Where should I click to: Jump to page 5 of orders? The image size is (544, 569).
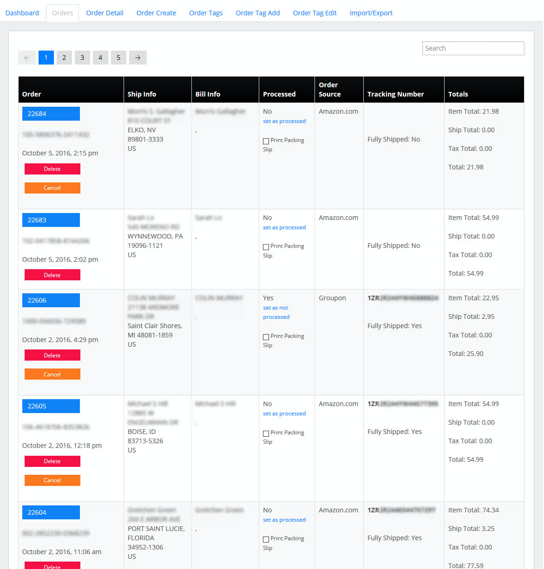118,57
